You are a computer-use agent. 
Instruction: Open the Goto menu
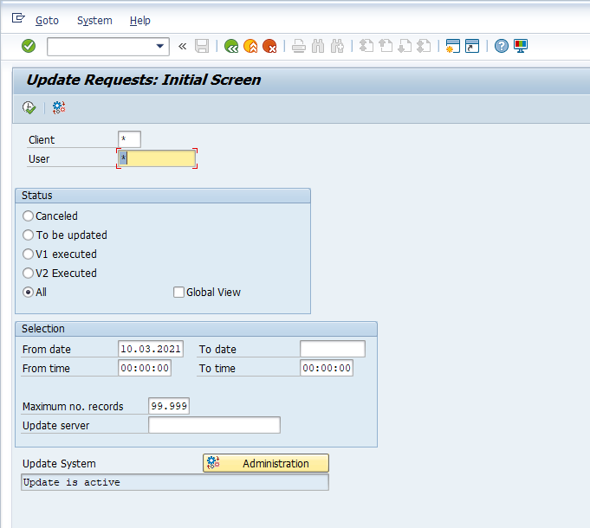coord(47,20)
